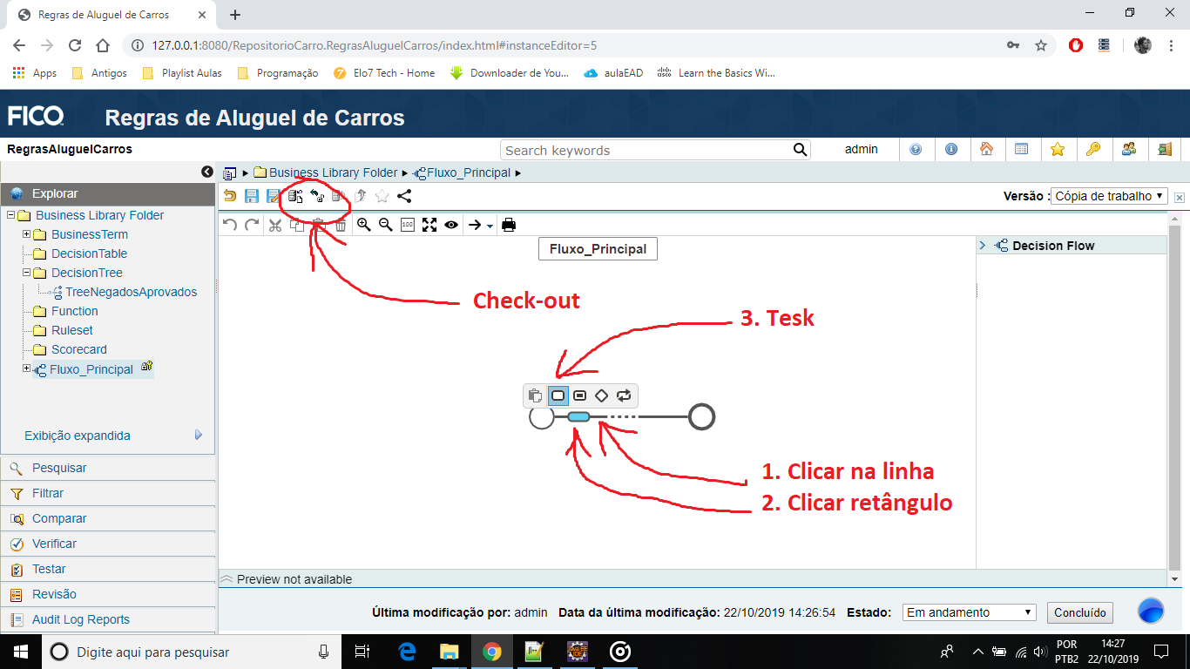Image resolution: width=1190 pixels, height=669 pixels.
Task: Toggle the star favorite icon
Action: [381, 196]
